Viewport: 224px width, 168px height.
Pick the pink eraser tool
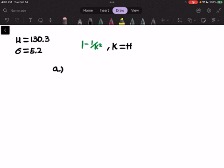tap(65, 21)
